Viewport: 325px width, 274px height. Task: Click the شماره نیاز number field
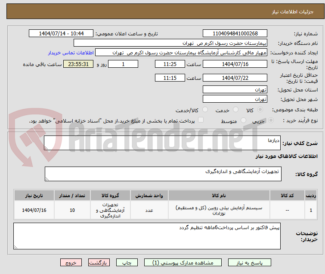click(235, 34)
